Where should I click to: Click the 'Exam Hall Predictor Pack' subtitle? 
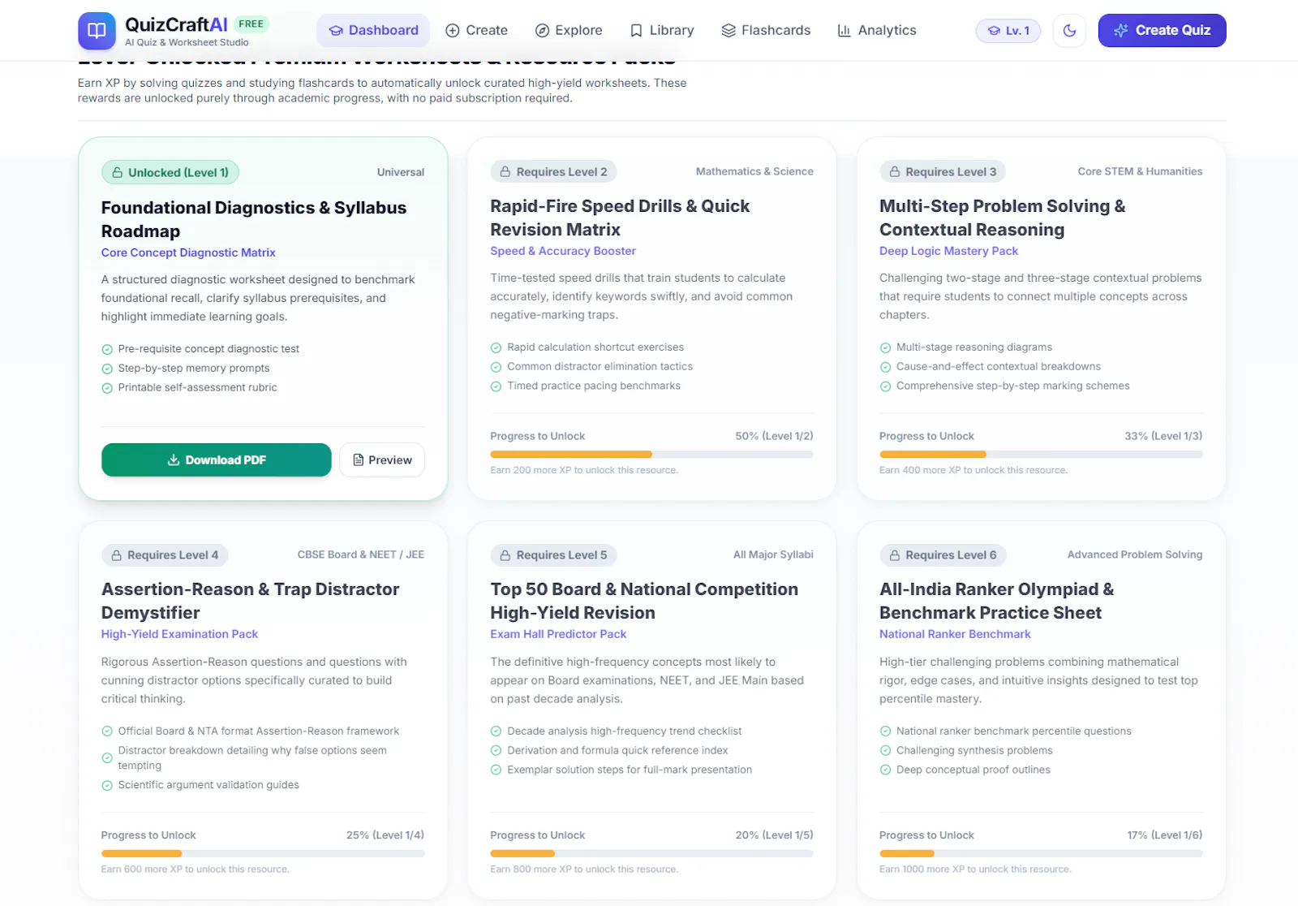pyautogui.click(x=558, y=634)
